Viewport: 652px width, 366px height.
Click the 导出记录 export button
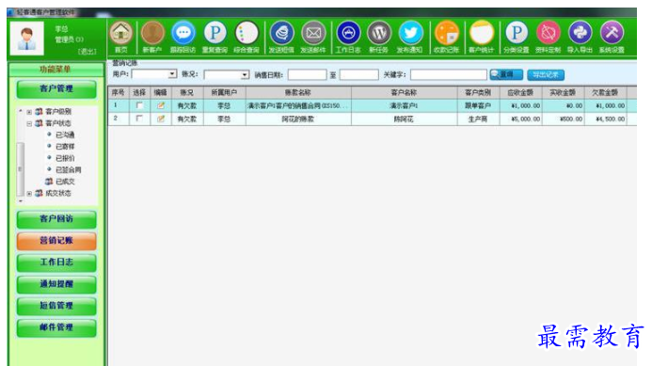[546, 75]
